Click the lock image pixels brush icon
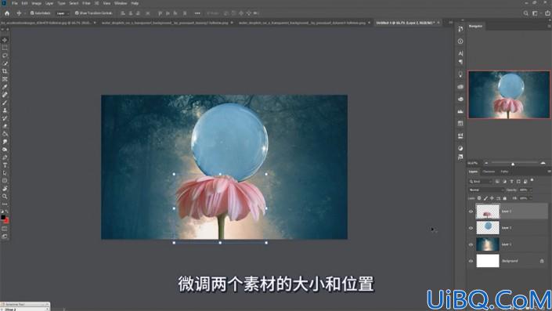The image size is (552, 311). (485, 198)
